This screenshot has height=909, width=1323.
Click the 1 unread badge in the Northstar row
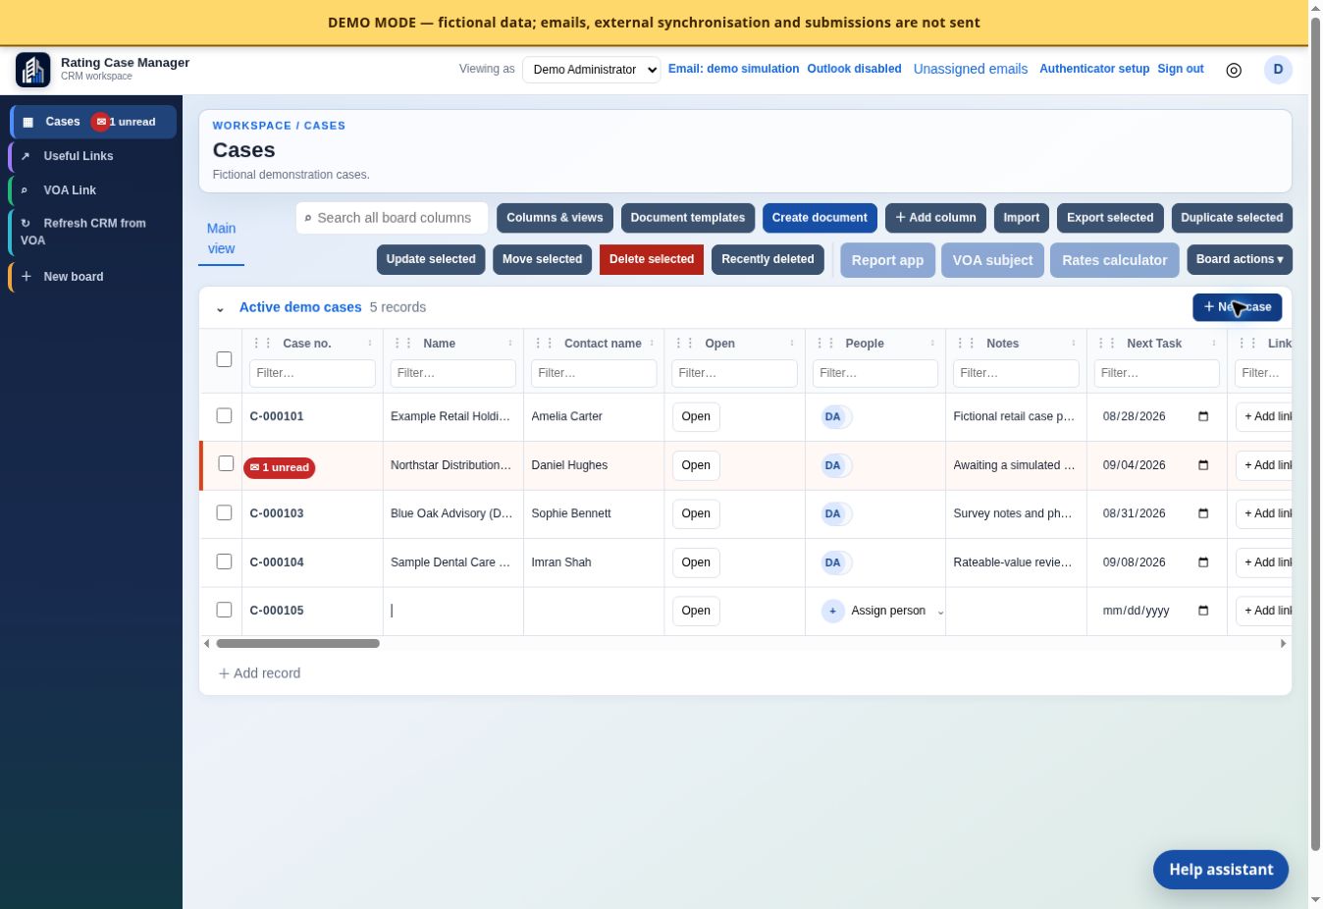coord(280,467)
